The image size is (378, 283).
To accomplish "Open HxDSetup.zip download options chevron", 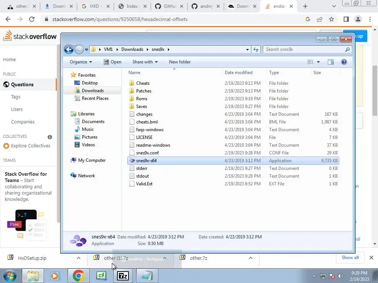I will click(79, 258).
